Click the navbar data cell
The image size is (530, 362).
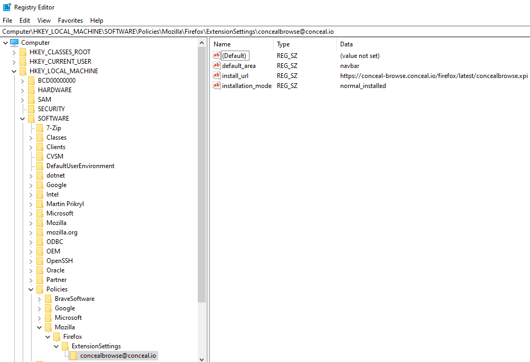350,66
